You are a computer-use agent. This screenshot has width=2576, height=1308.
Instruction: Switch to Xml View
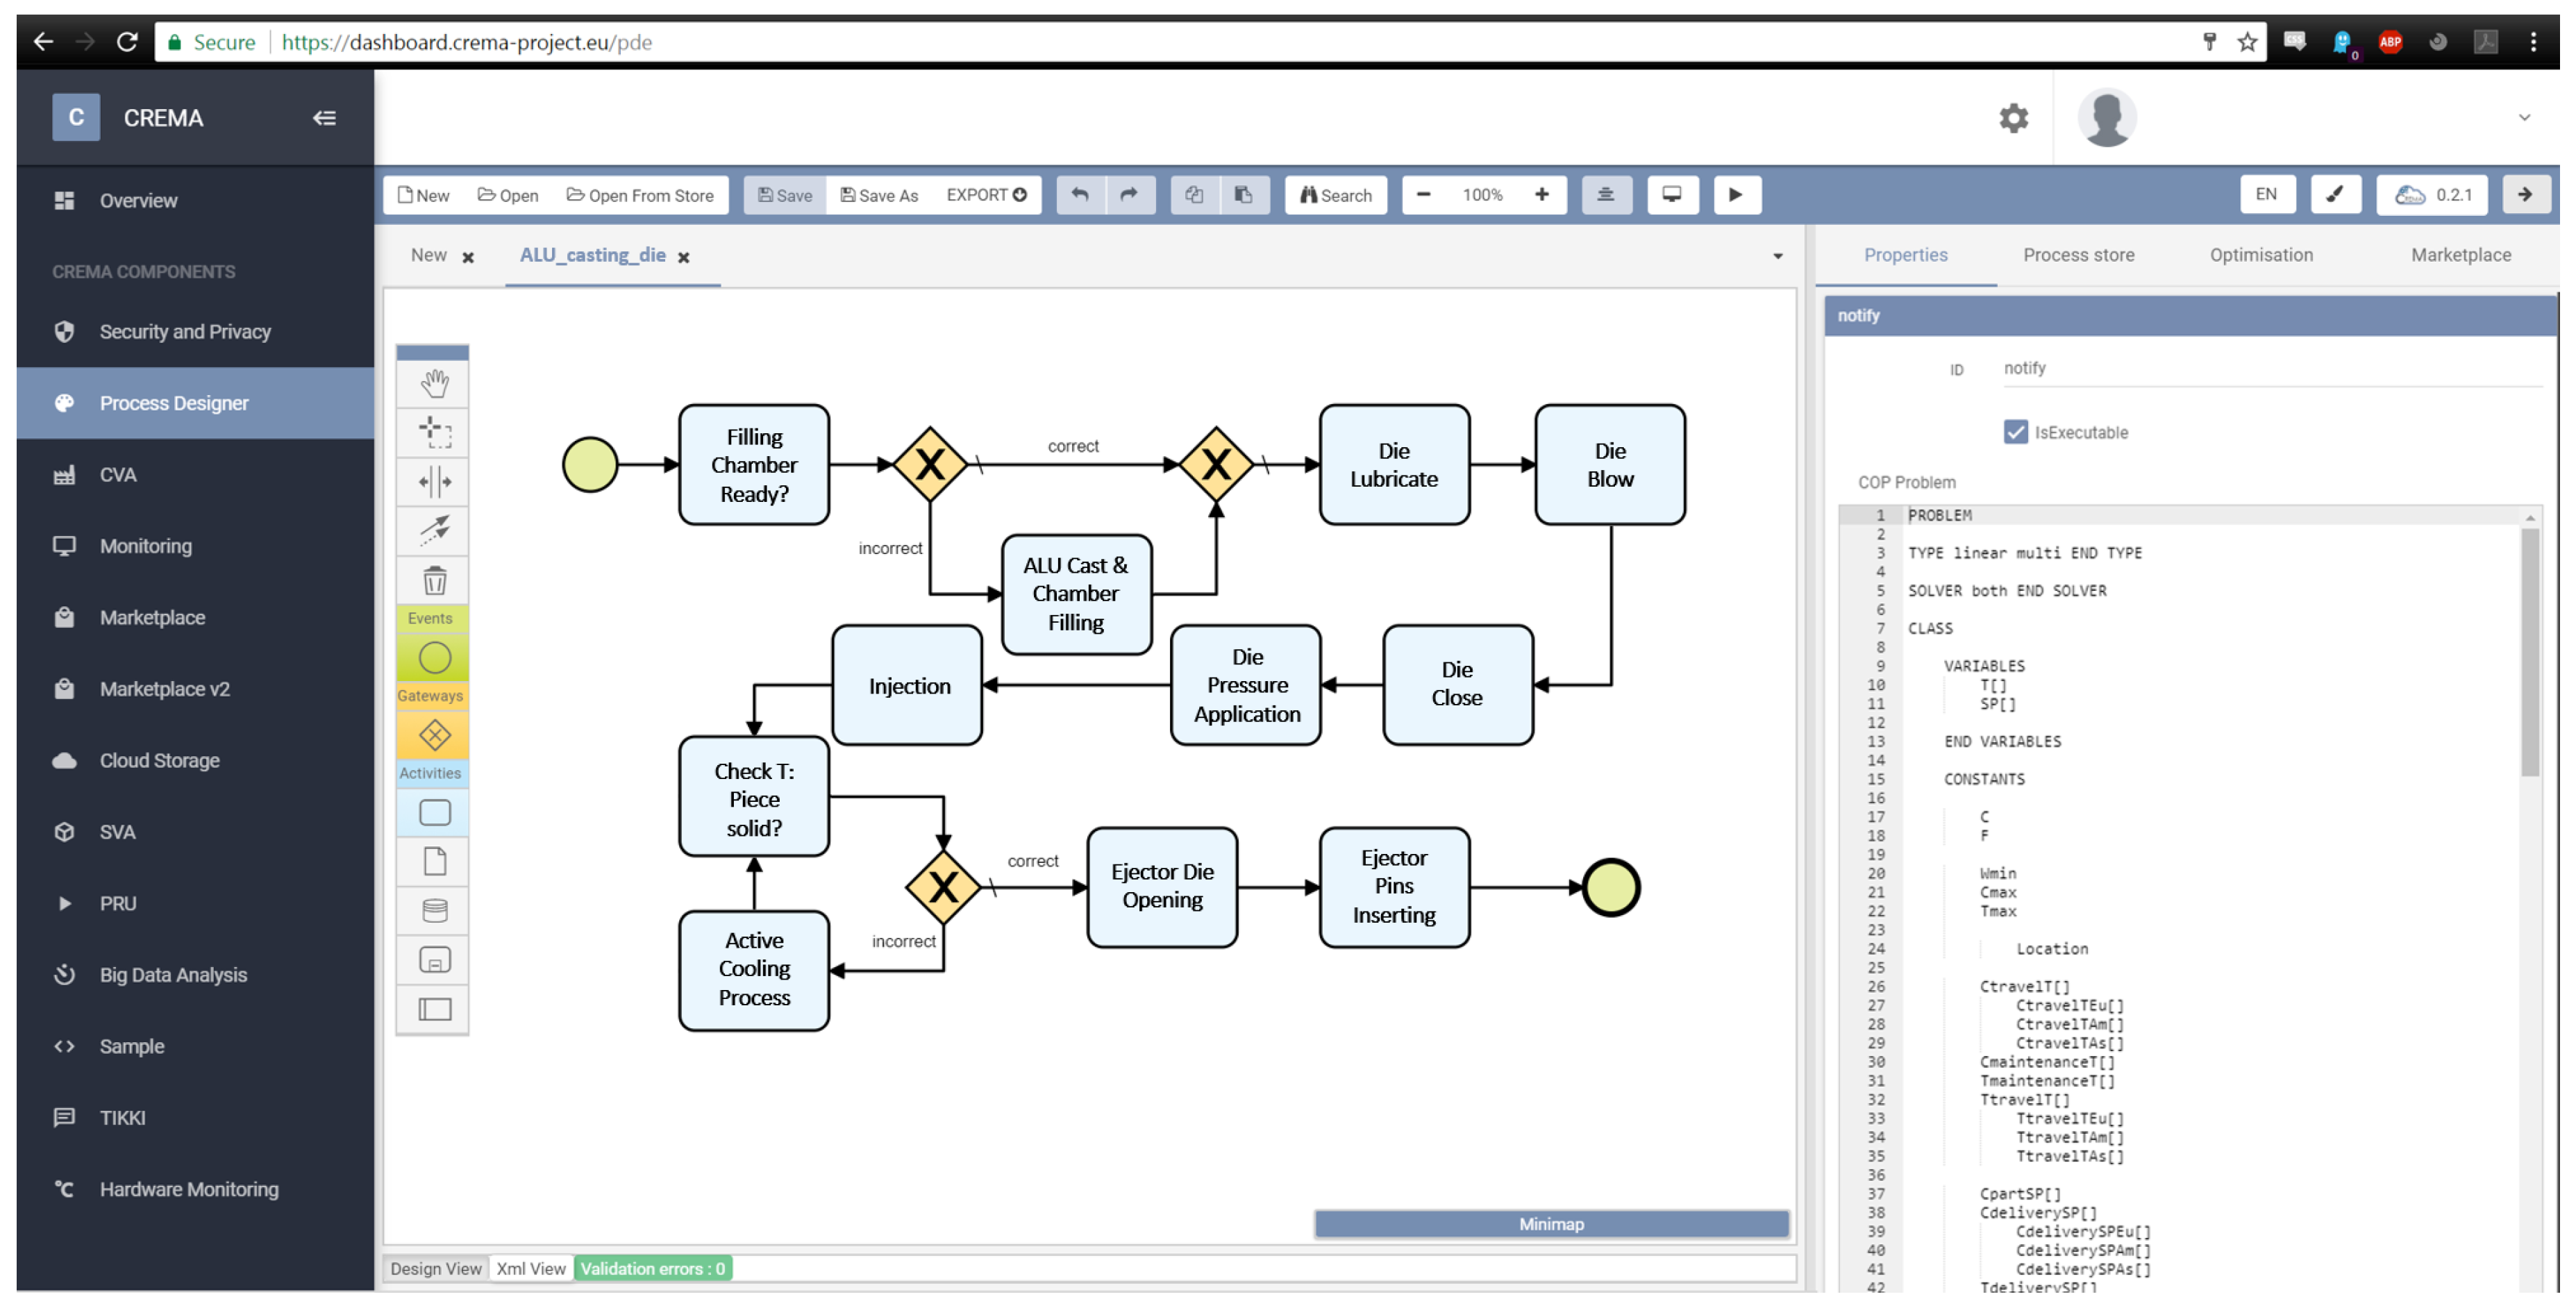(x=530, y=1269)
